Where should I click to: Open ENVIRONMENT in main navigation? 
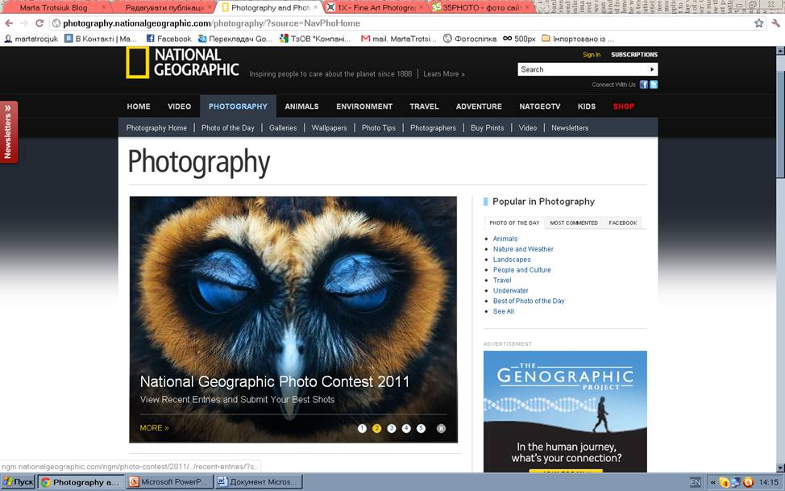point(364,106)
